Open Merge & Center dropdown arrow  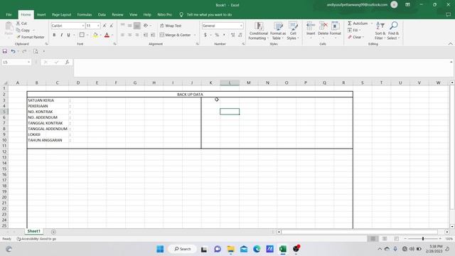point(195,35)
